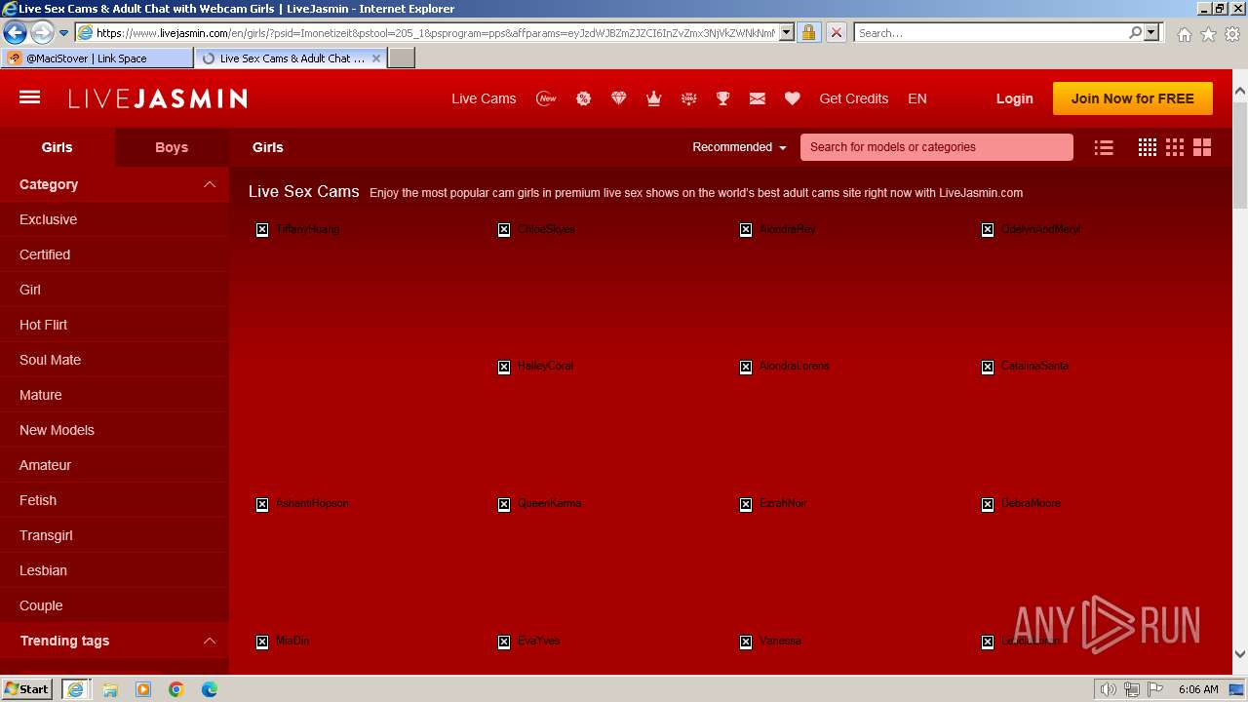Select the medium-grid view icon
The image size is (1248, 702).
pos(1175,147)
